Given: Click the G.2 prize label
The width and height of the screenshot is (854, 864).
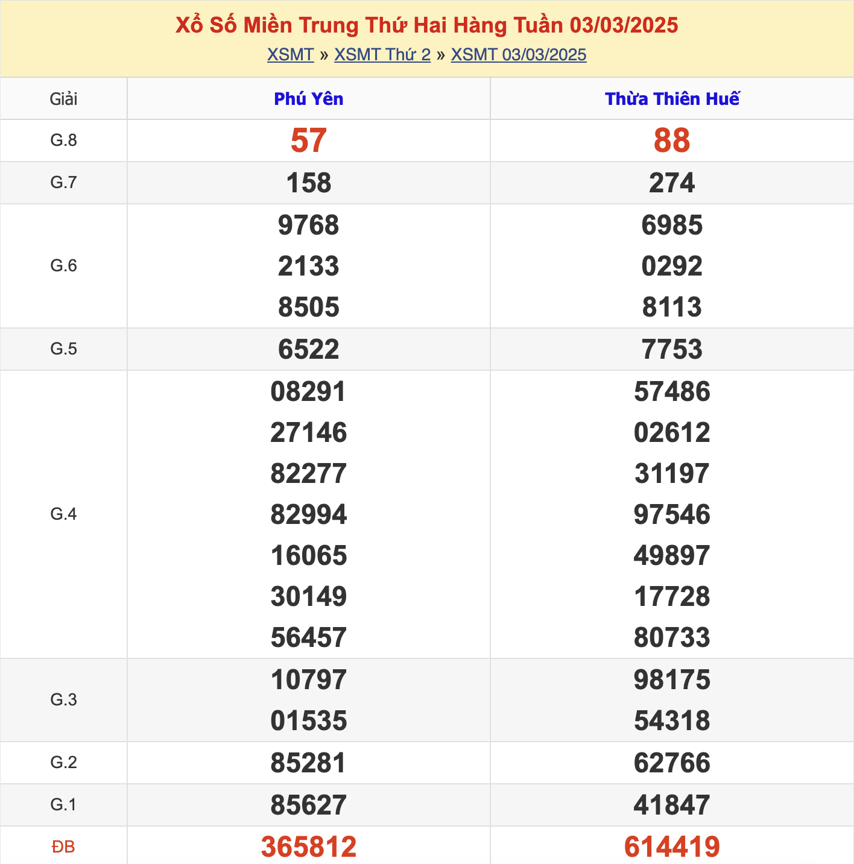Looking at the screenshot, I should 63,763.
